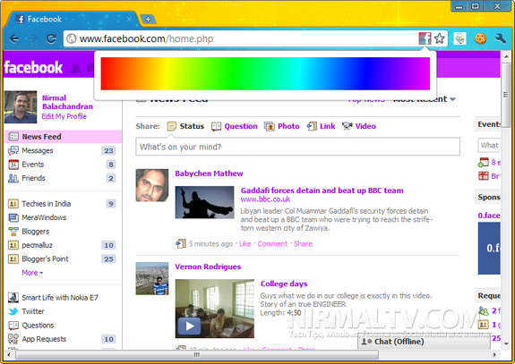Open the cookie extension icon

pos(480,38)
